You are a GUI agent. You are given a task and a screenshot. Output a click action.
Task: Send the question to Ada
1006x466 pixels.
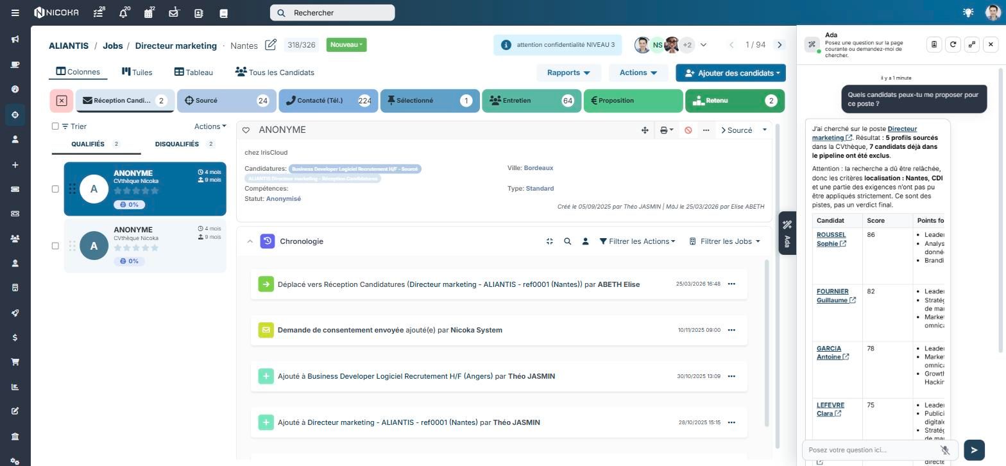point(974,450)
